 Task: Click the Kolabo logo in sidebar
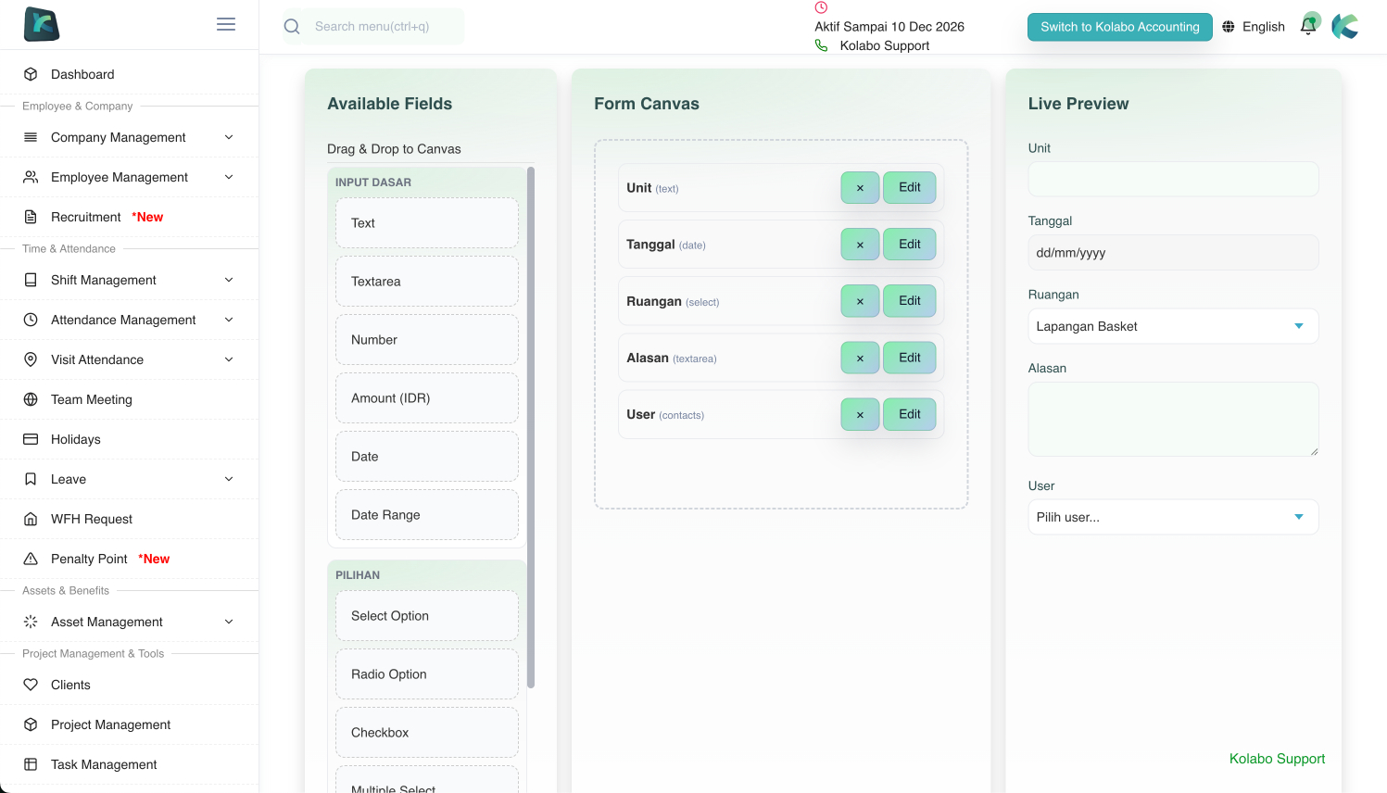[x=42, y=24]
